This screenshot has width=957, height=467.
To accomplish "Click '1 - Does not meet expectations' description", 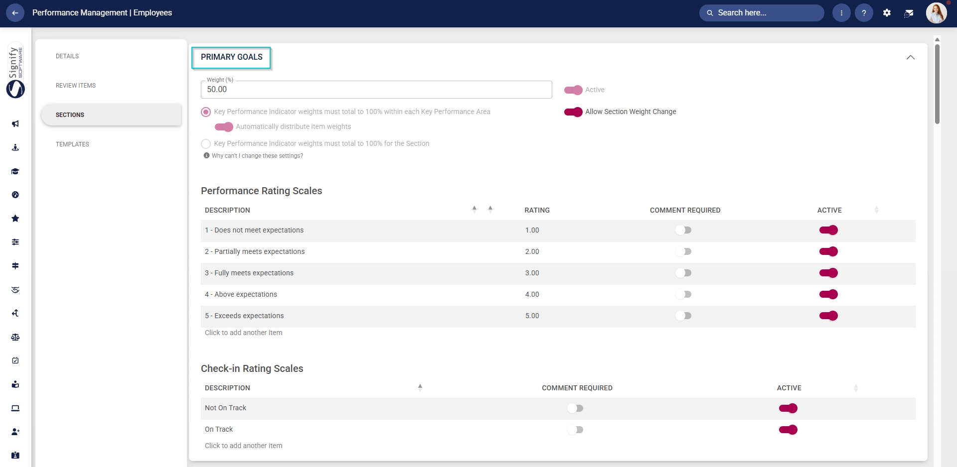I will pyautogui.click(x=254, y=230).
